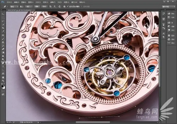The width and height of the screenshot is (177, 124).
Task: Select the Gradient tool
Action: (3, 53)
